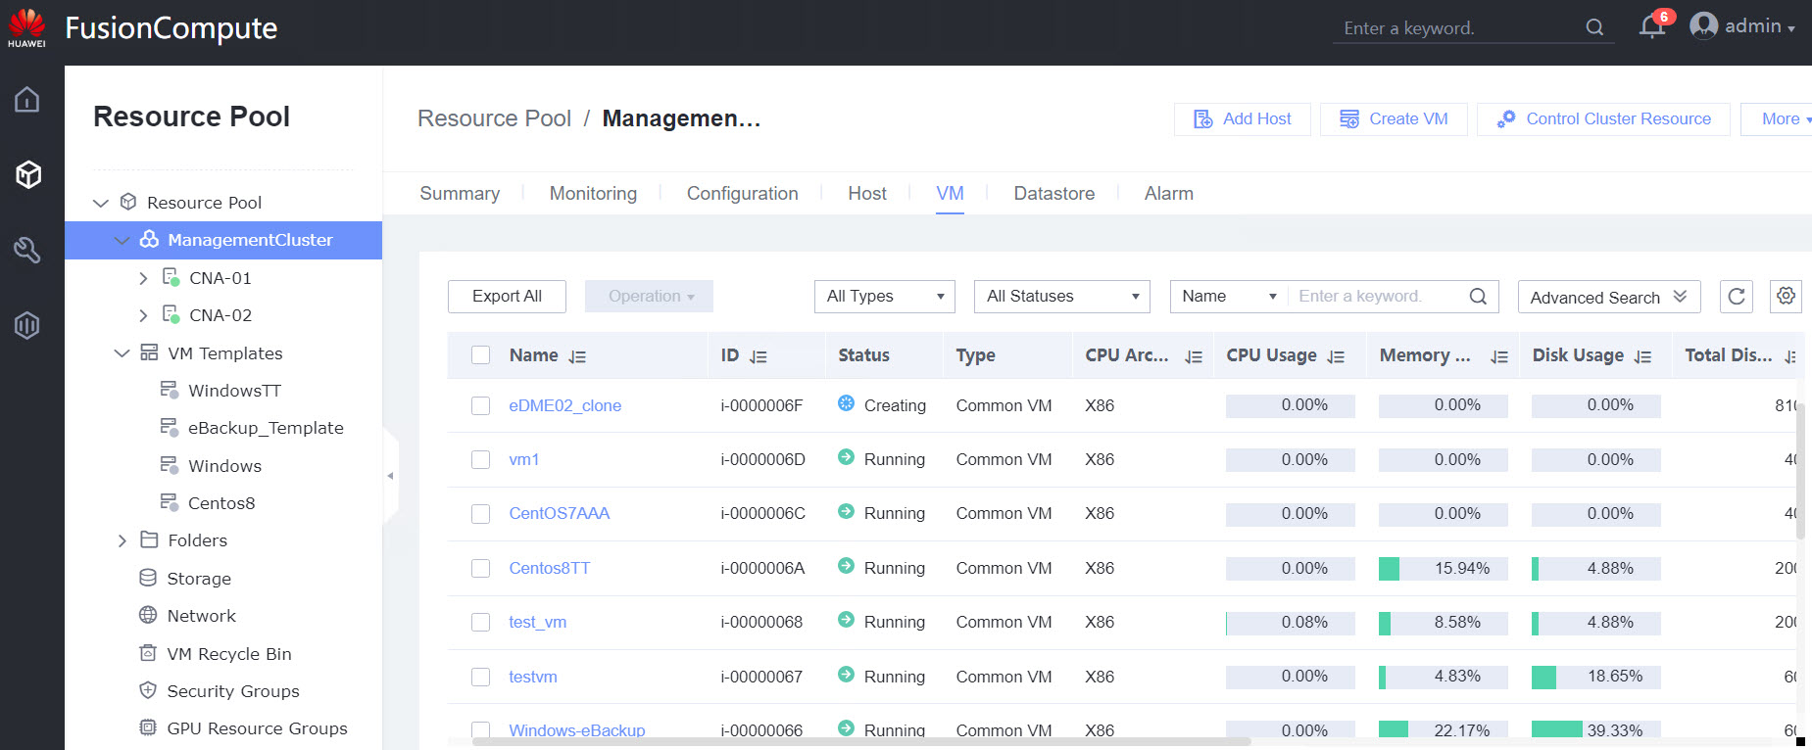The width and height of the screenshot is (1812, 750).
Task: Sort by CPU Usage sort icon
Action: point(1336,356)
